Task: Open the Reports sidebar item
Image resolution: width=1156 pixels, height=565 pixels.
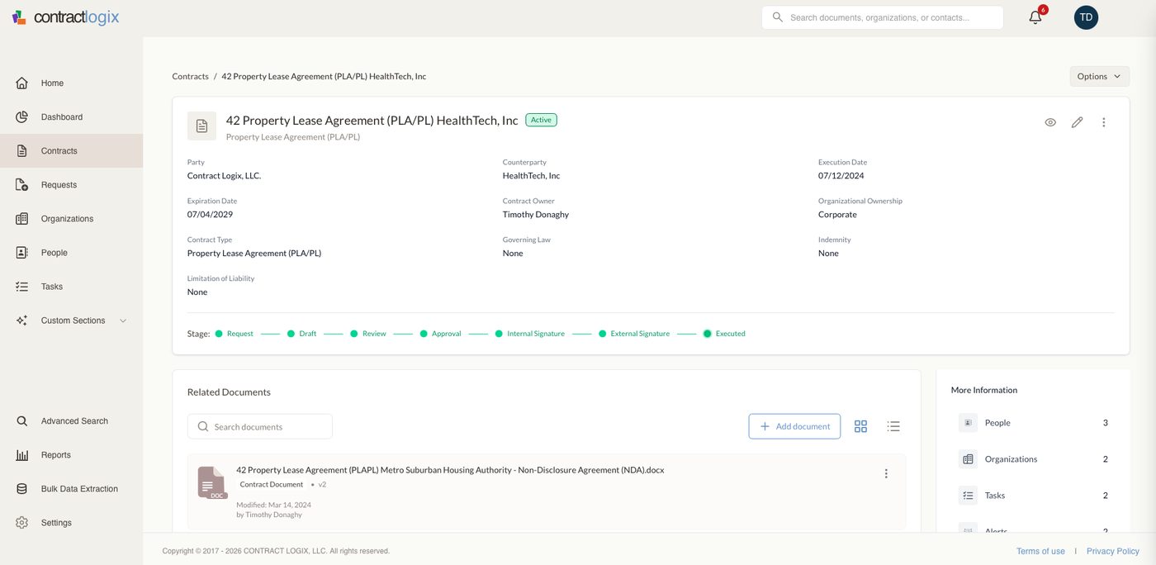Action: pos(71,455)
